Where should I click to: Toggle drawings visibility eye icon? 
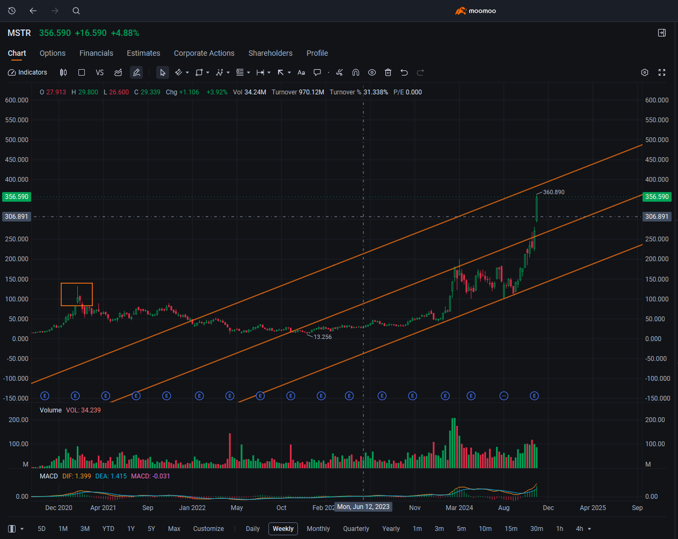tap(372, 72)
